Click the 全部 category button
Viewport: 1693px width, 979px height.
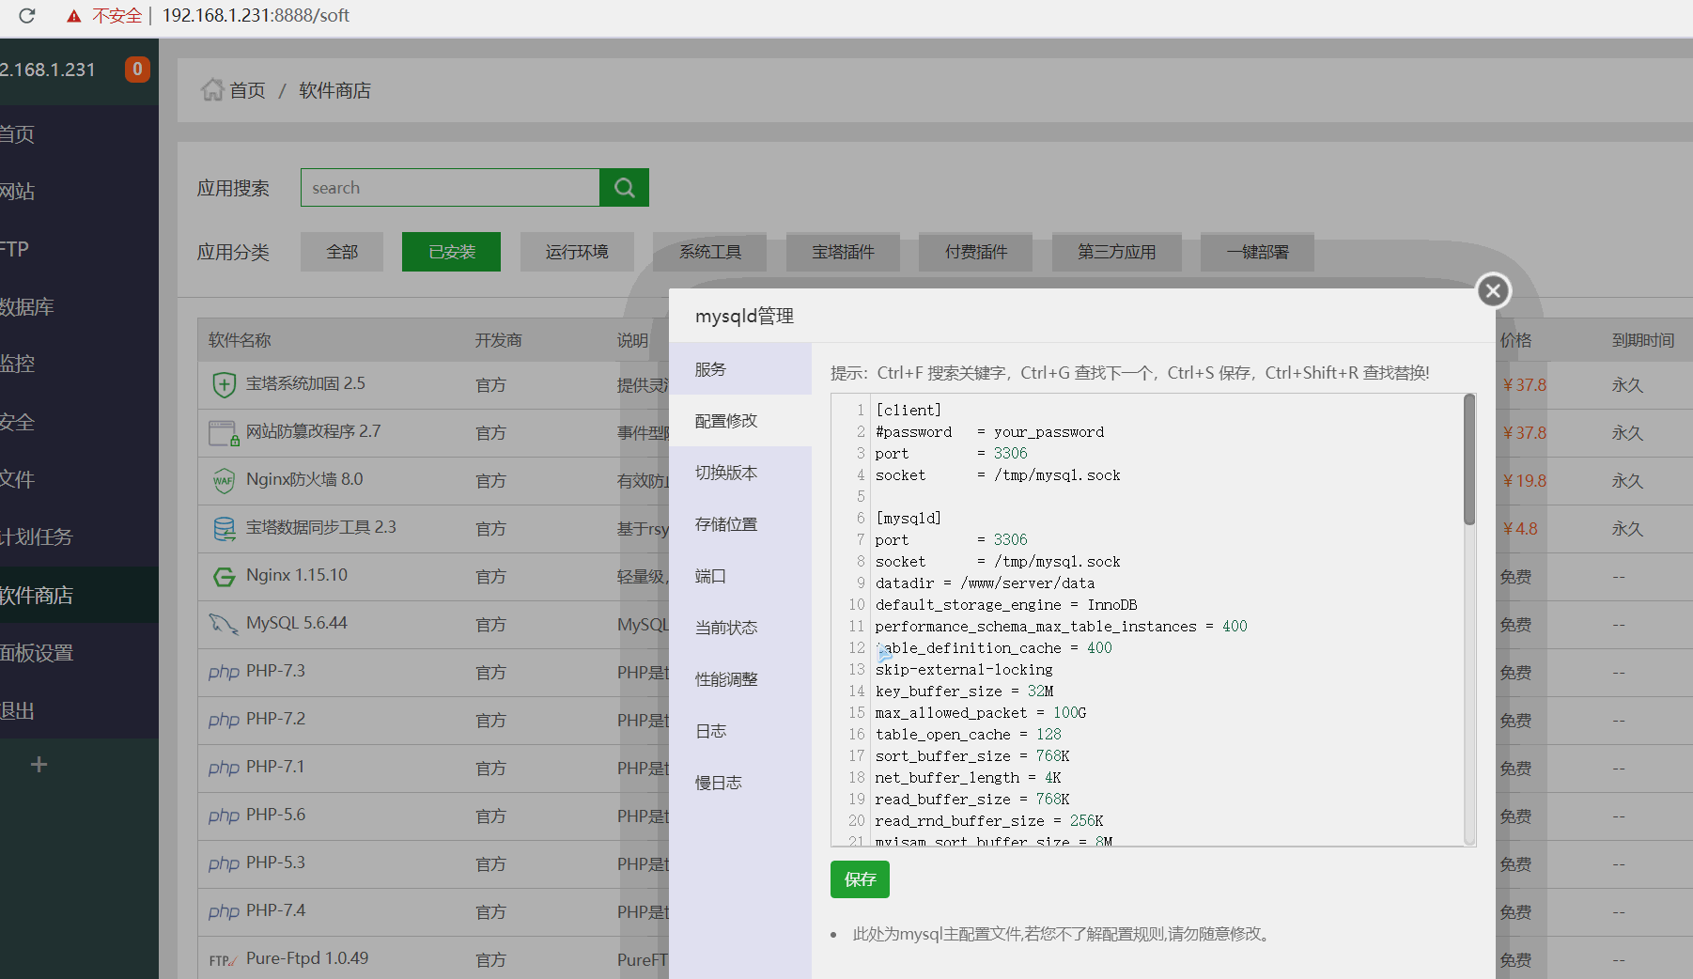coord(342,252)
